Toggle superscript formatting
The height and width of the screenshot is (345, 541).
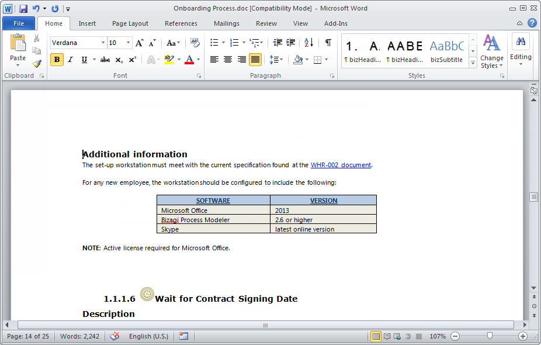click(133, 60)
